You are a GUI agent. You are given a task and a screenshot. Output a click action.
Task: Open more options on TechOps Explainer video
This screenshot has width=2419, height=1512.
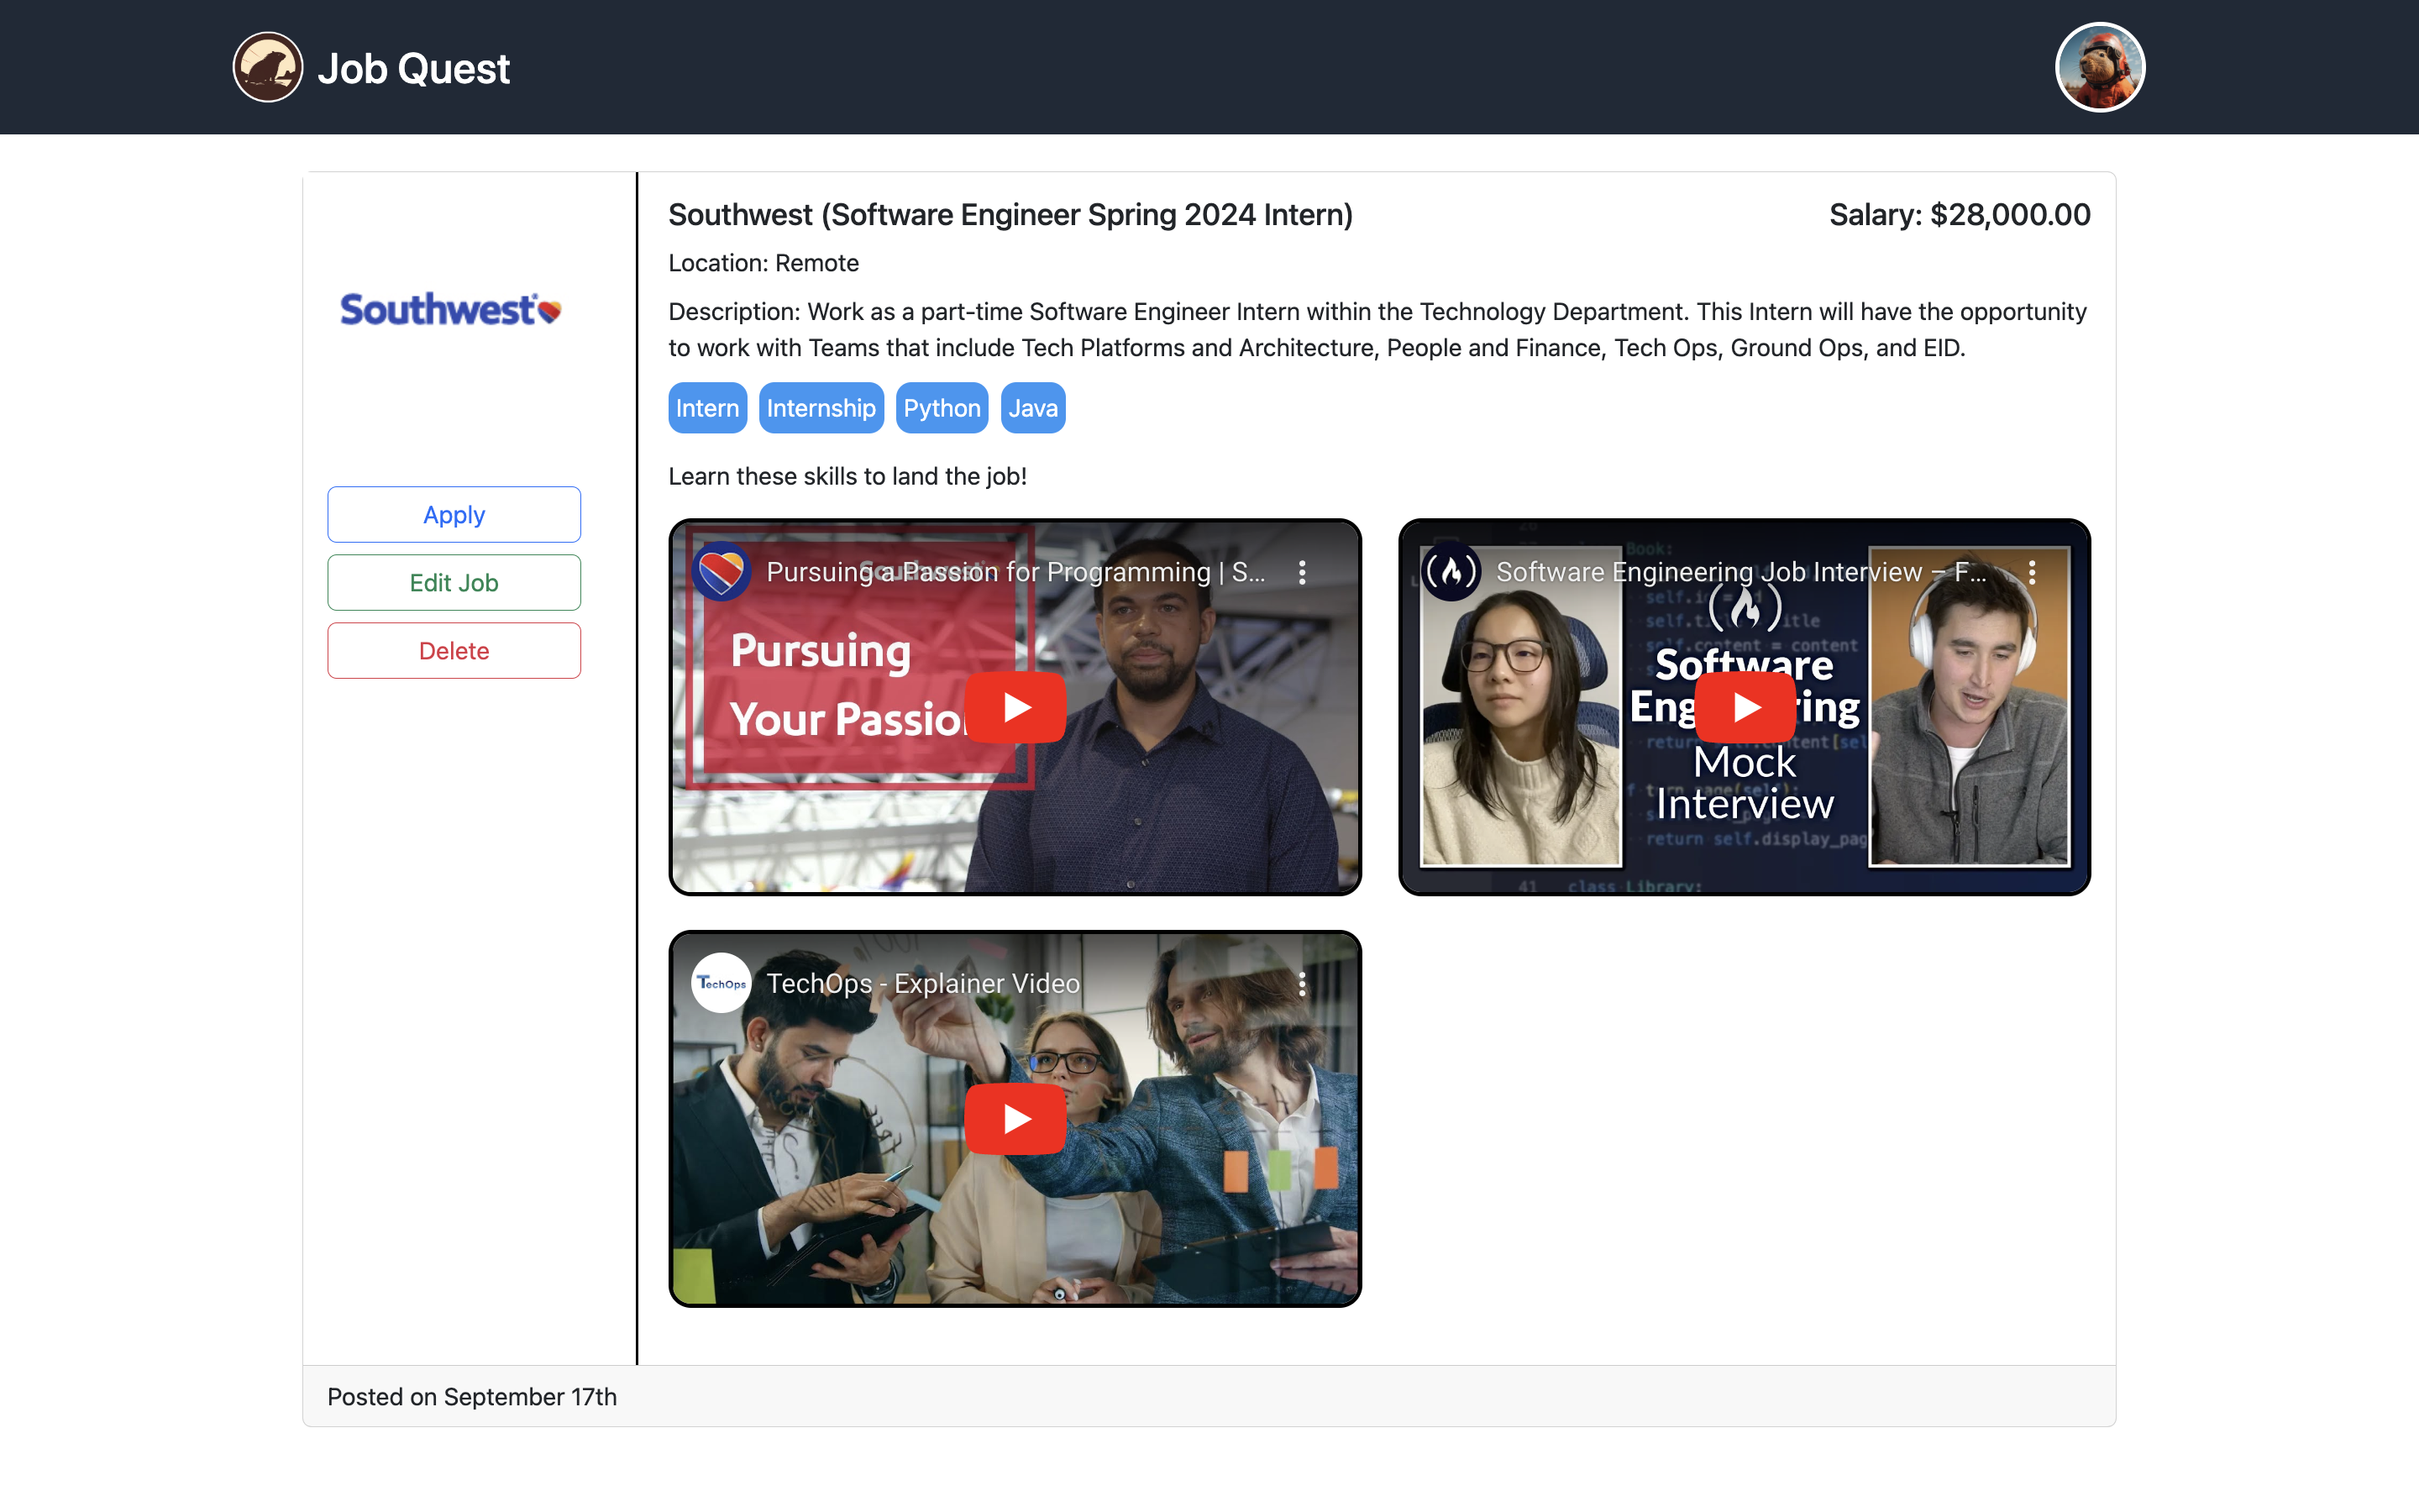pyautogui.click(x=1301, y=984)
